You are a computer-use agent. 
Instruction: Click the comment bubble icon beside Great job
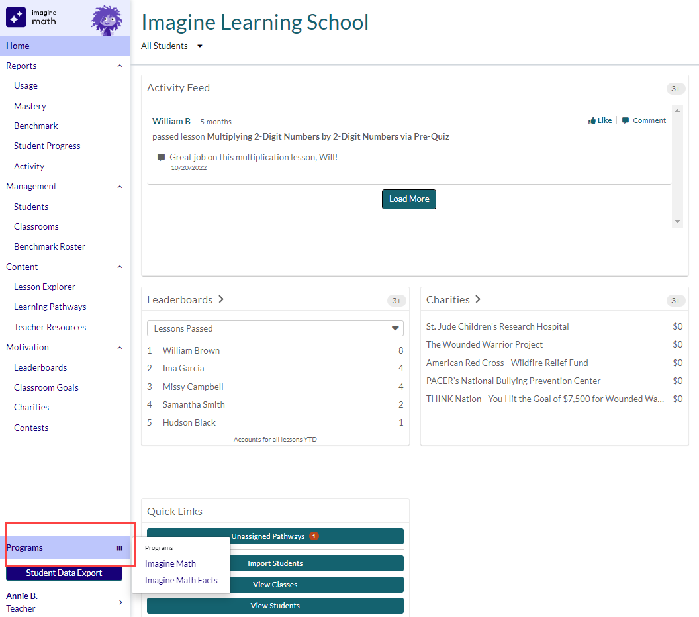point(161,158)
